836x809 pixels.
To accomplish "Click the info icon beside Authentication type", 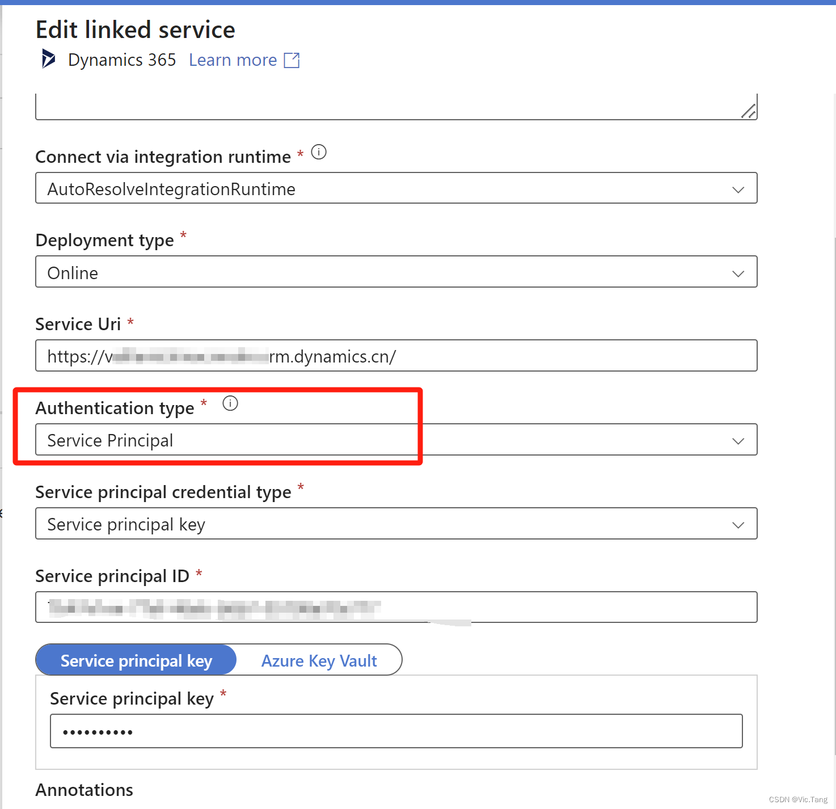I will (x=230, y=403).
